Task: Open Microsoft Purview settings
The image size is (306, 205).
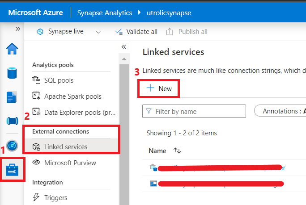Action: point(70,163)
